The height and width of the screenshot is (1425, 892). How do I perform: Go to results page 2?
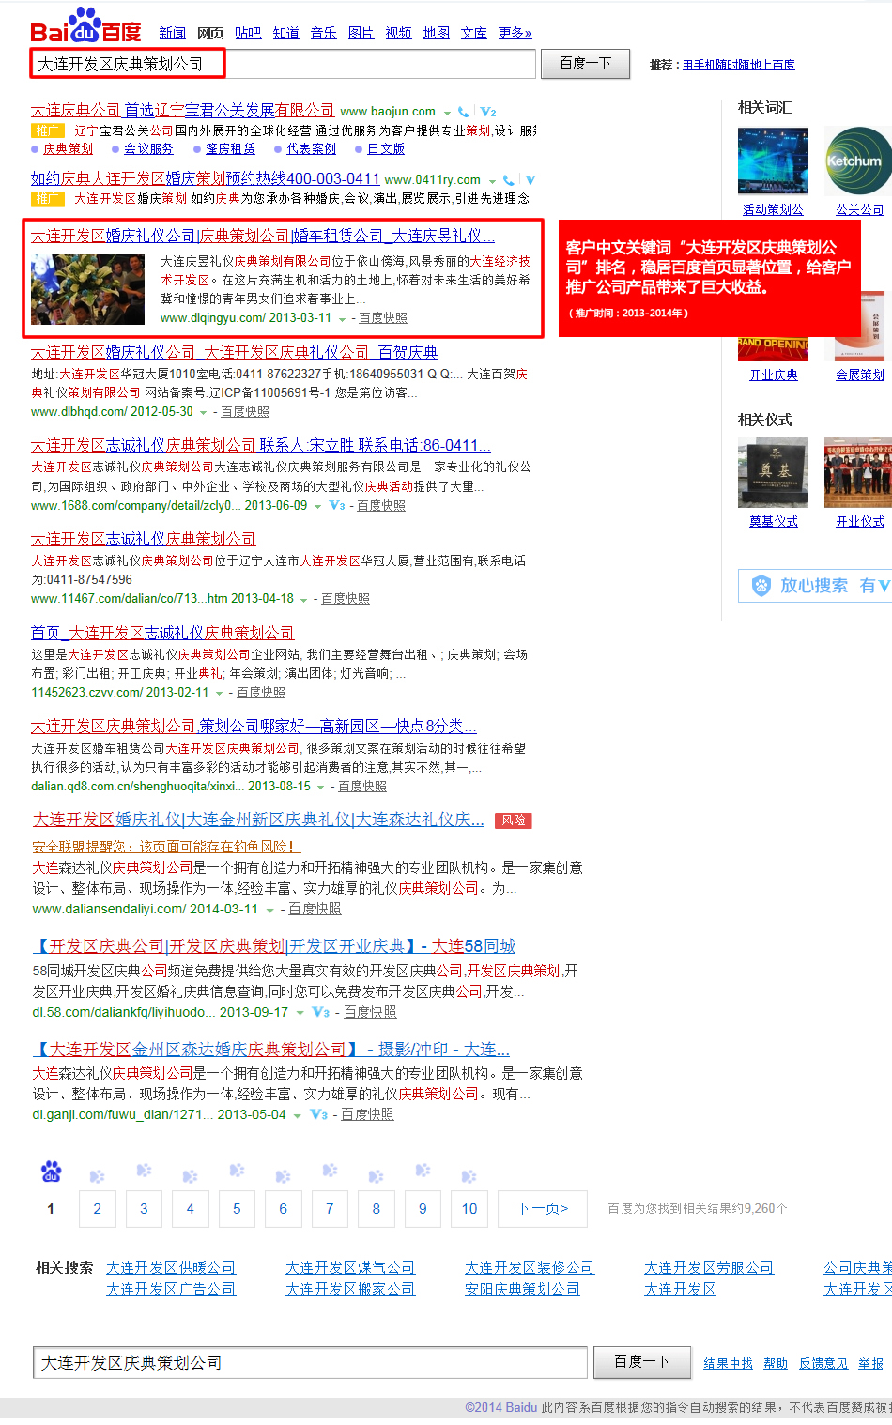pyautogui.click(x=97, y=1209)
